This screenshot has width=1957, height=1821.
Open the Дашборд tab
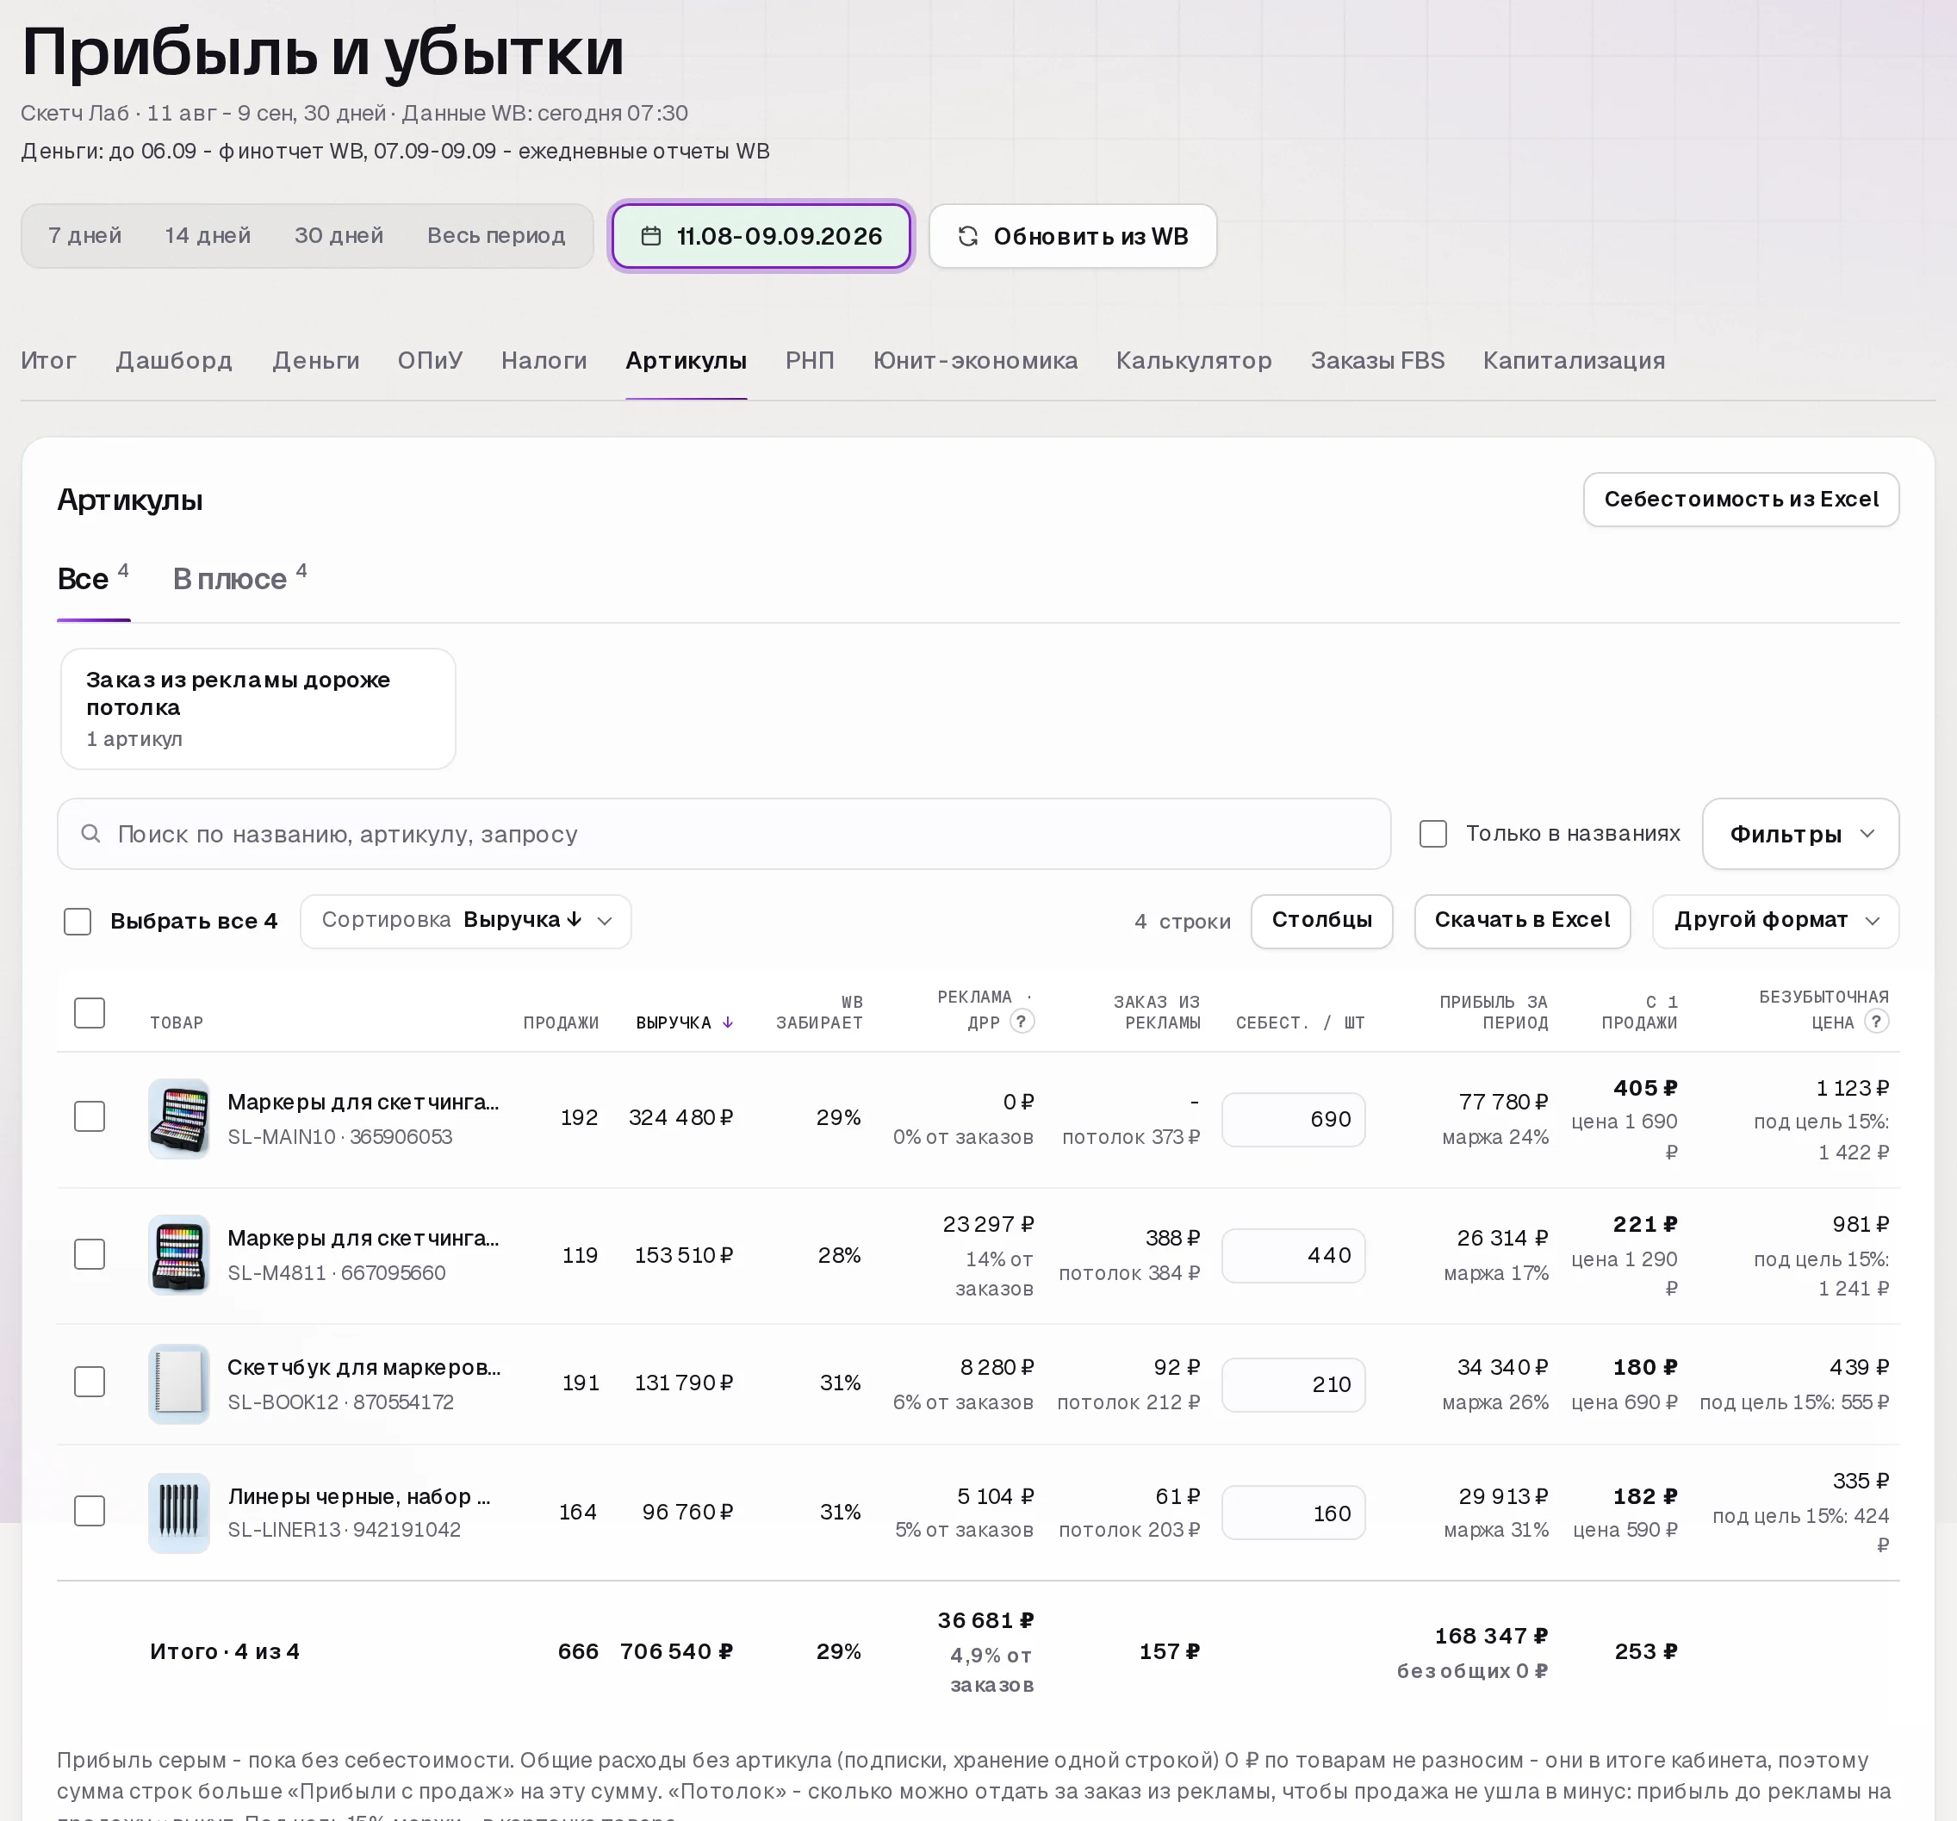[x=174, y=360]
